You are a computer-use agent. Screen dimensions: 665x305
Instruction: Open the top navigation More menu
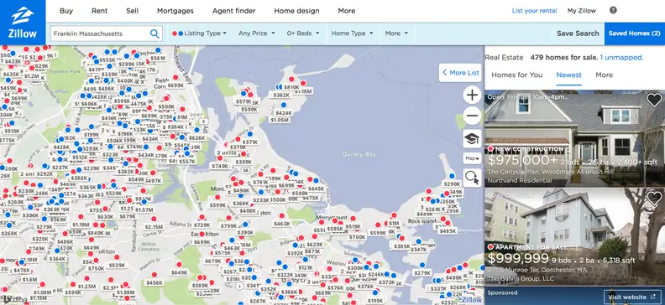(347, 11)
